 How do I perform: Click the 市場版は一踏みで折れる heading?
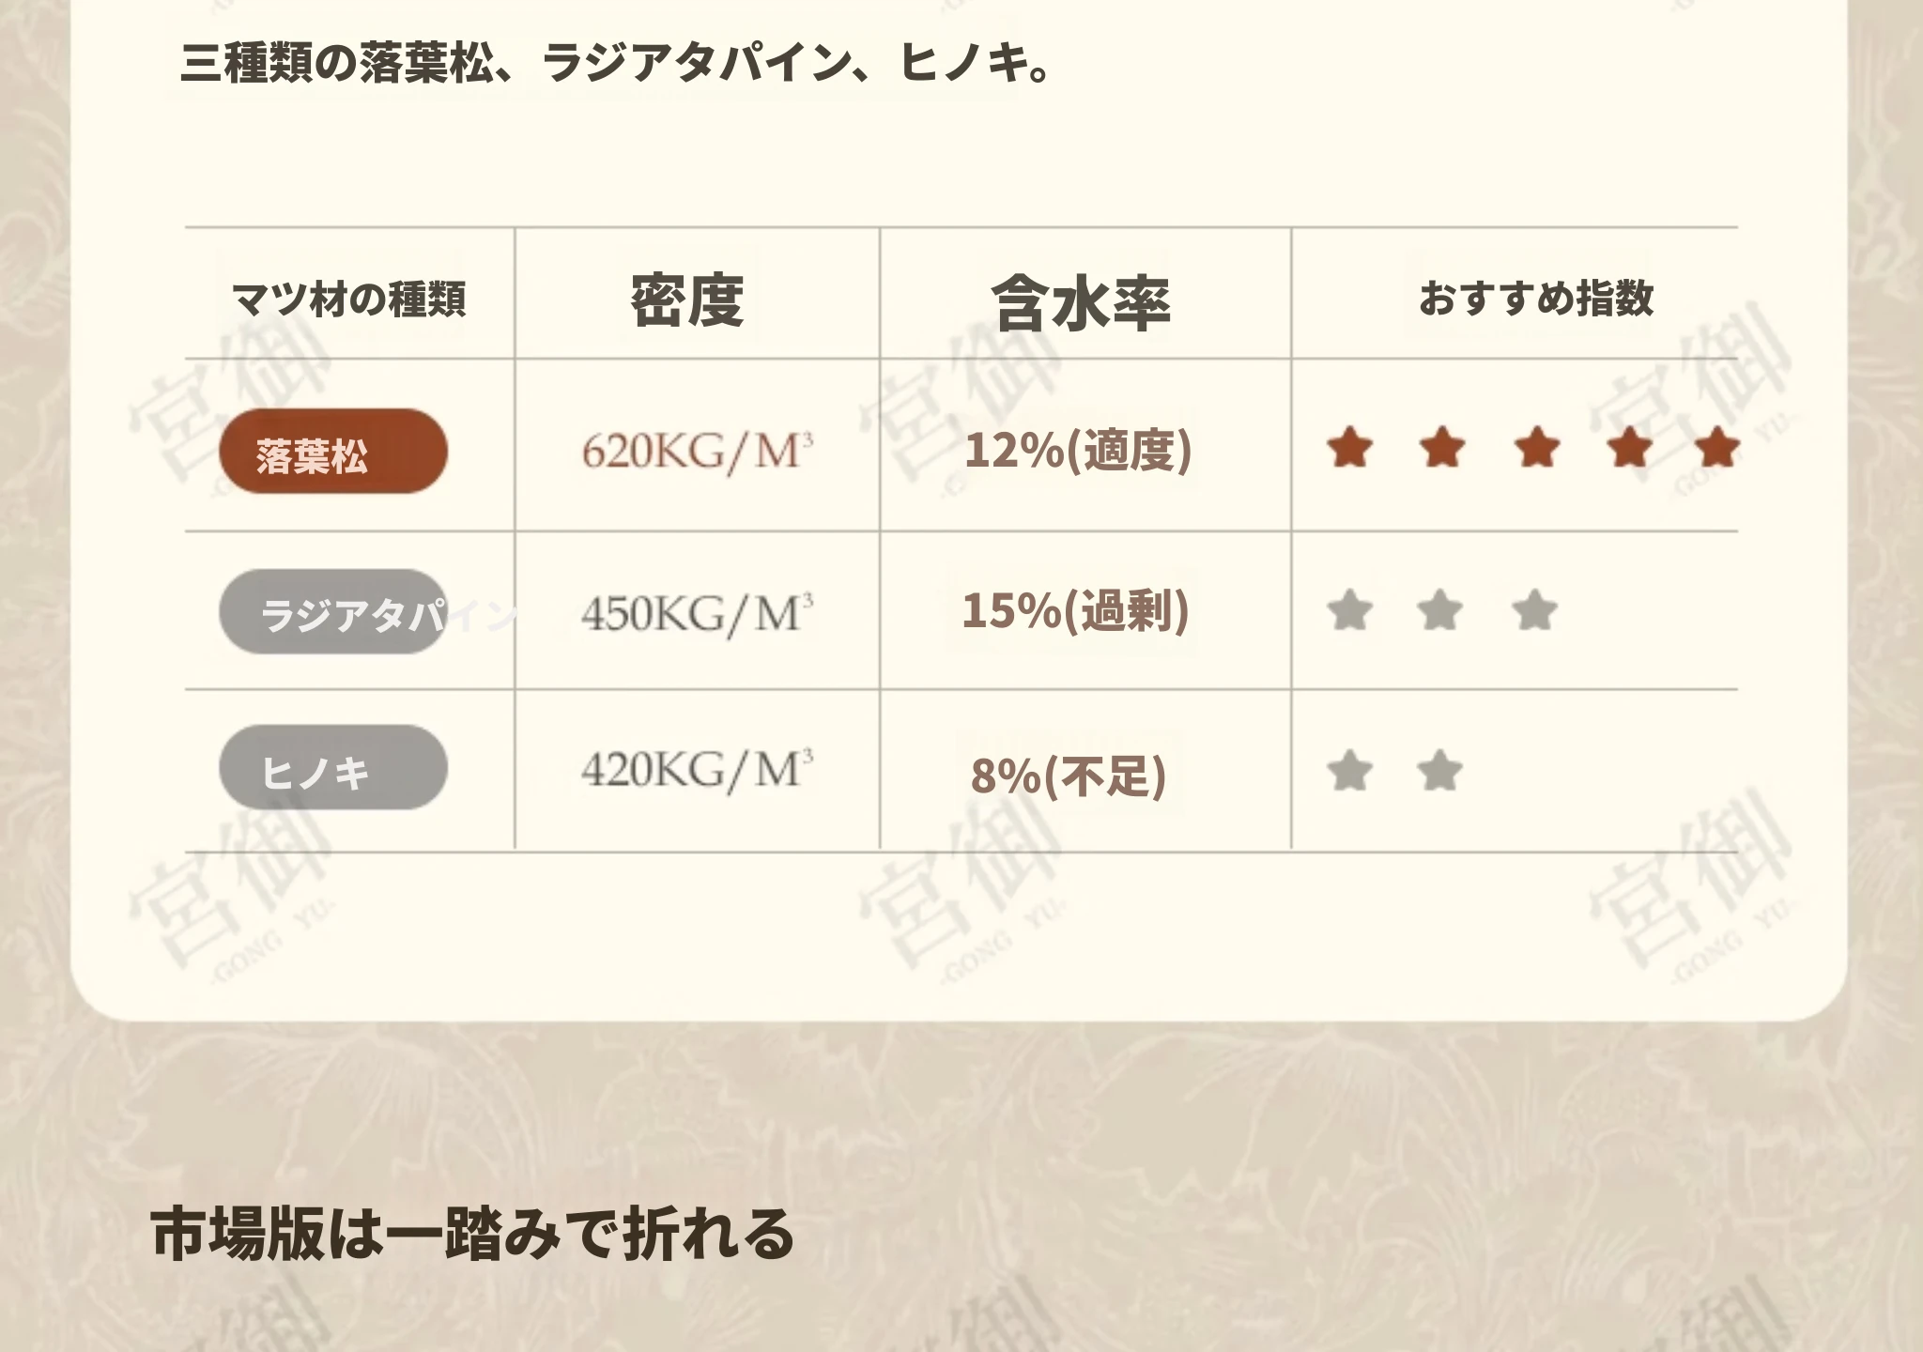point(472,1234)
